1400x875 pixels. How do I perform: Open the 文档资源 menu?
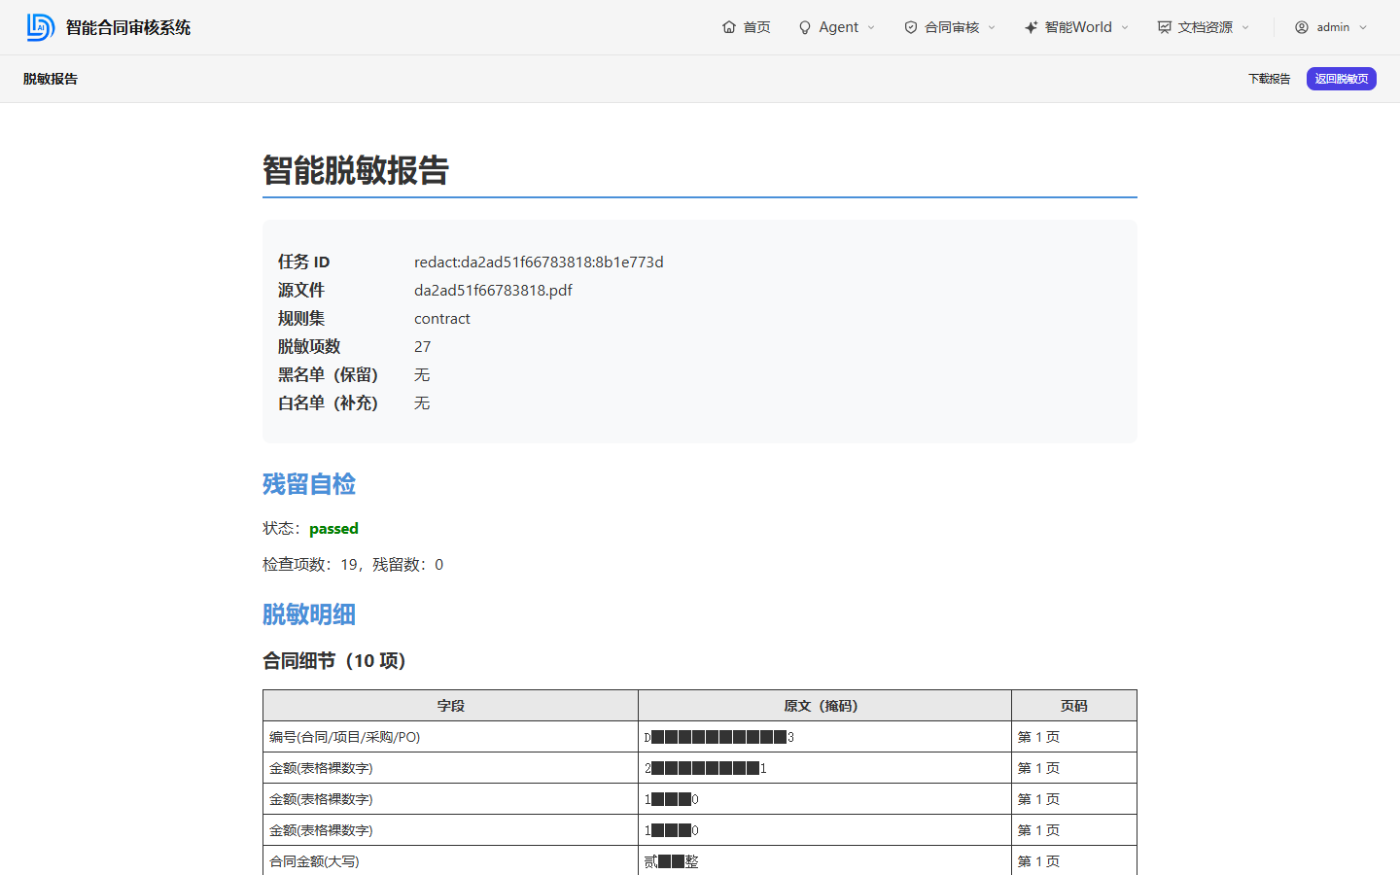1204,27
